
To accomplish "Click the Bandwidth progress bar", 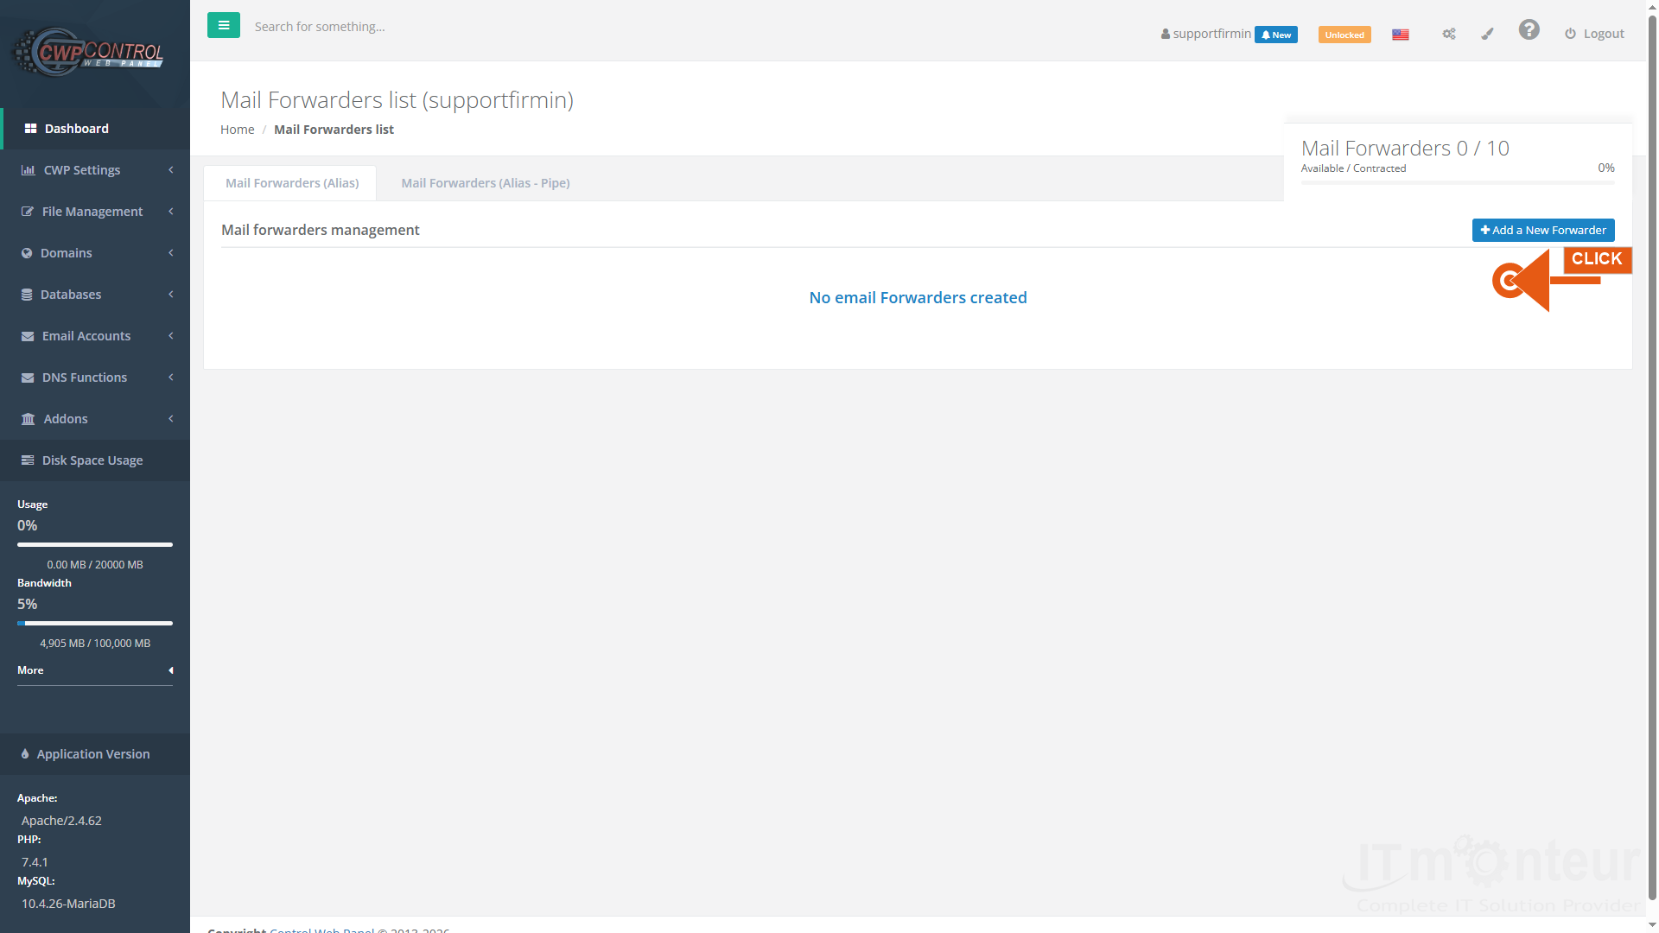I will [x=95, y=624].
